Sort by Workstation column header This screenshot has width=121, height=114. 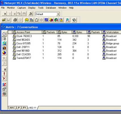[x=111, y=32]
